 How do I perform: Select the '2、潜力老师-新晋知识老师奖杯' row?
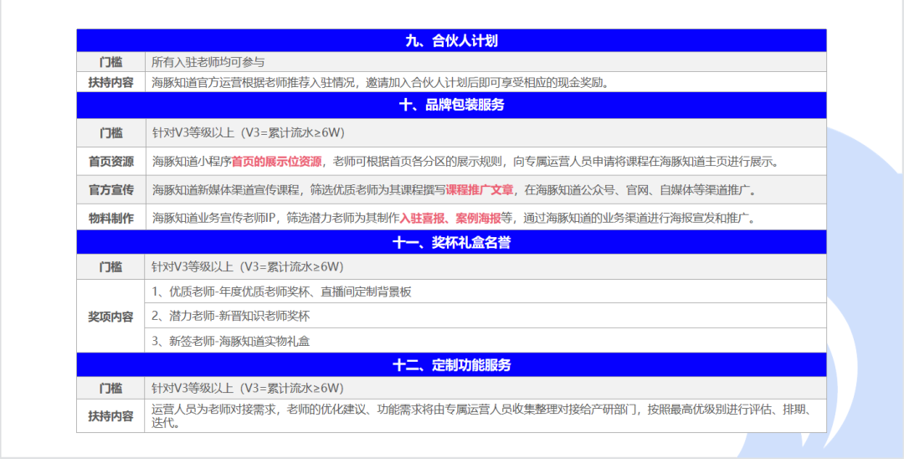coord(485,316)
